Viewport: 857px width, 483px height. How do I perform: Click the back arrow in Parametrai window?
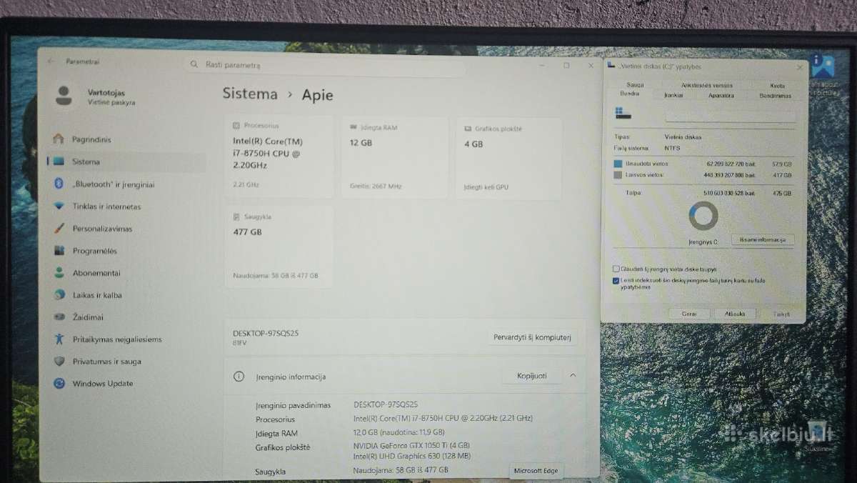coord(51,61)
